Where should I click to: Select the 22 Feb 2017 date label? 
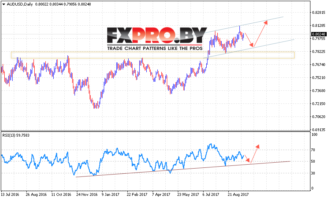[x=137, y=194]
